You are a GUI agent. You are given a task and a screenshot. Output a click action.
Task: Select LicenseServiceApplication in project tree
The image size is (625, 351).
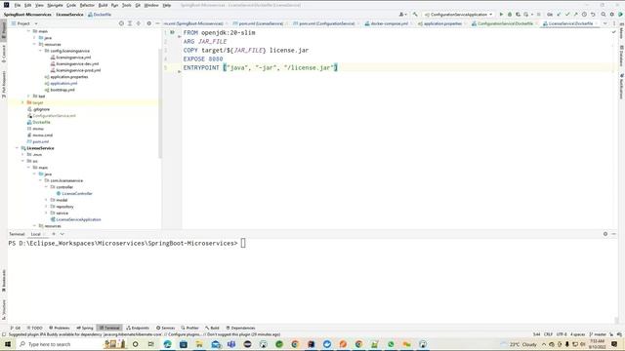pyautogui.click(x=75, y=219)
